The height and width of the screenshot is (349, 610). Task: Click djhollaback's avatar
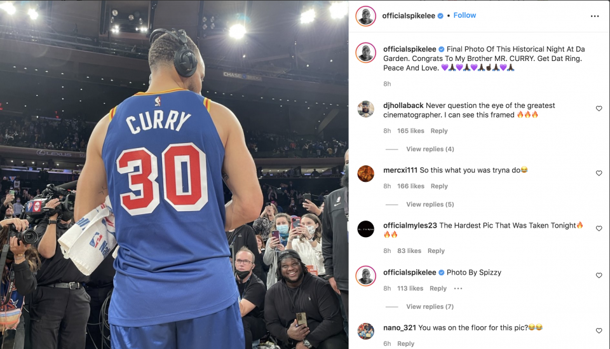pos(366,109)
